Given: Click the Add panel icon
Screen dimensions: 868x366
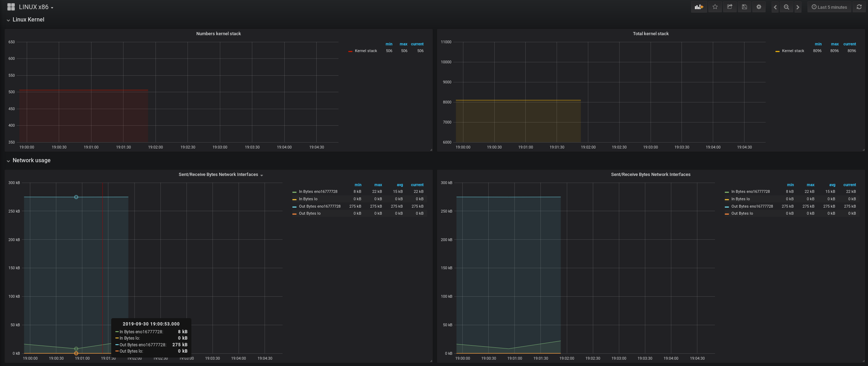Looking at the screenshot, I should pos(698,7).
